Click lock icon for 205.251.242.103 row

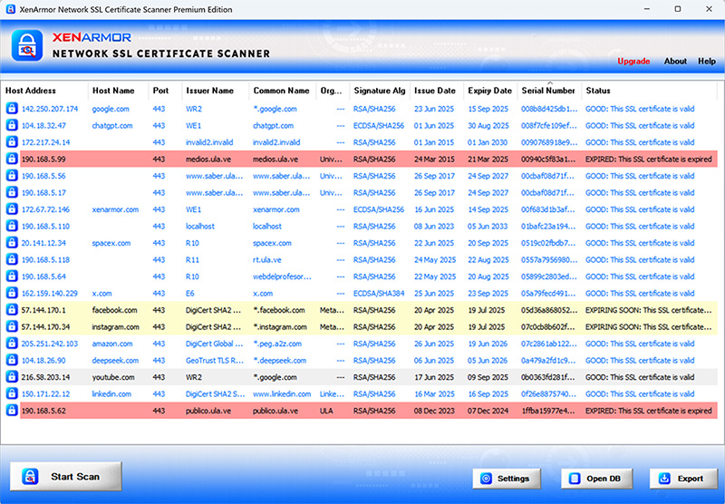coord(12,344)
